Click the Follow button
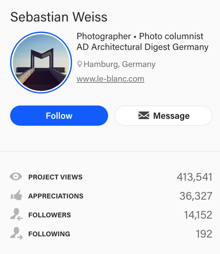Viewport: 220px width, 254px height. click(59, 116)
